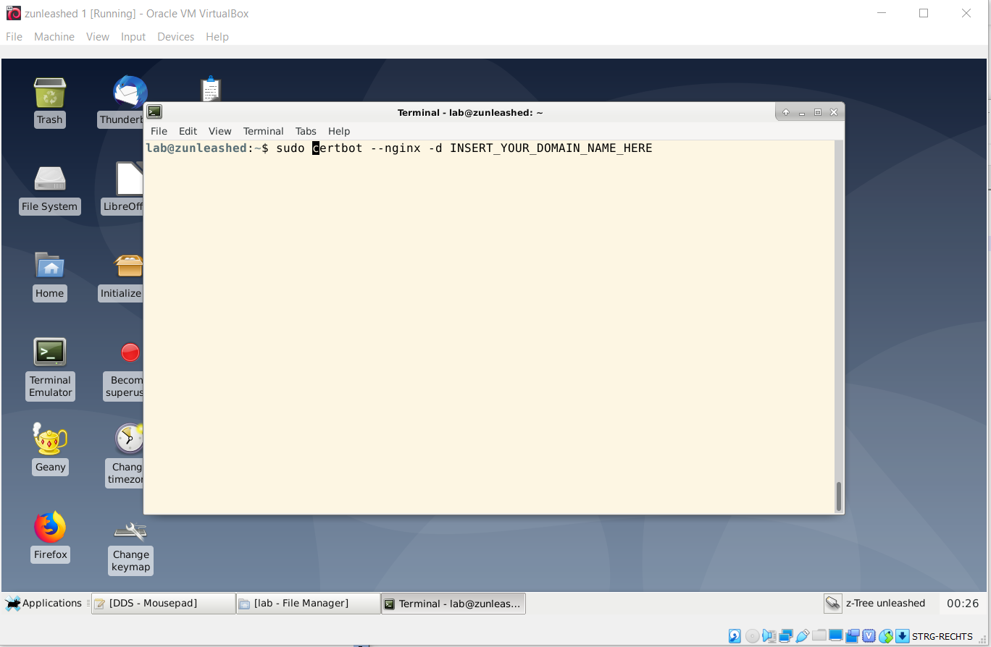Open the Thunderbird desktop icon
This screenshot has width=991, height=647.
[x=130, y=93]
